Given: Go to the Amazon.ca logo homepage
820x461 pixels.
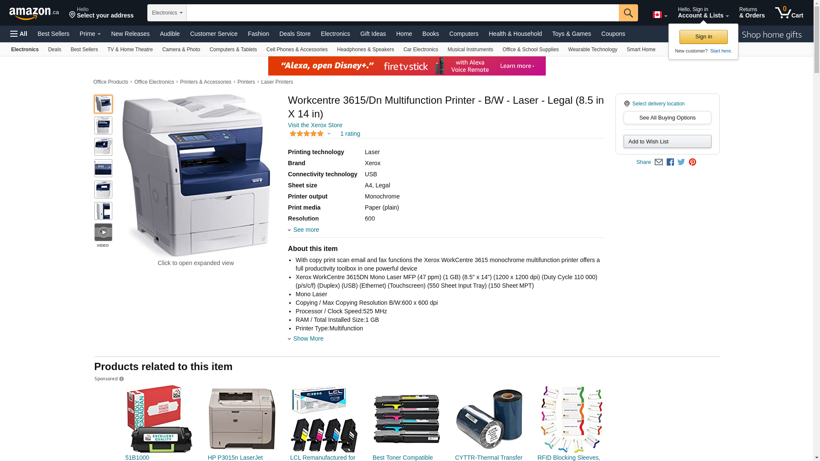Looking at the screenshot, I should tap(34, 13).
